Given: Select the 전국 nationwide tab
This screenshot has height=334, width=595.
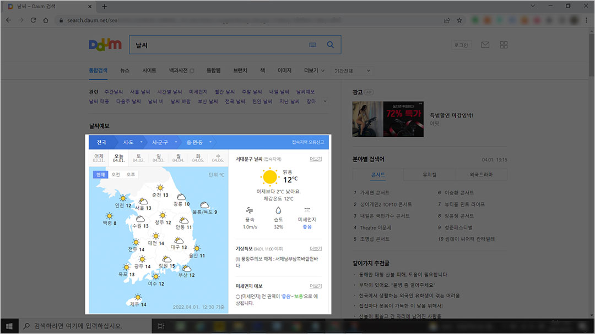Looking at the screenshot, I should tap(101, 142).
